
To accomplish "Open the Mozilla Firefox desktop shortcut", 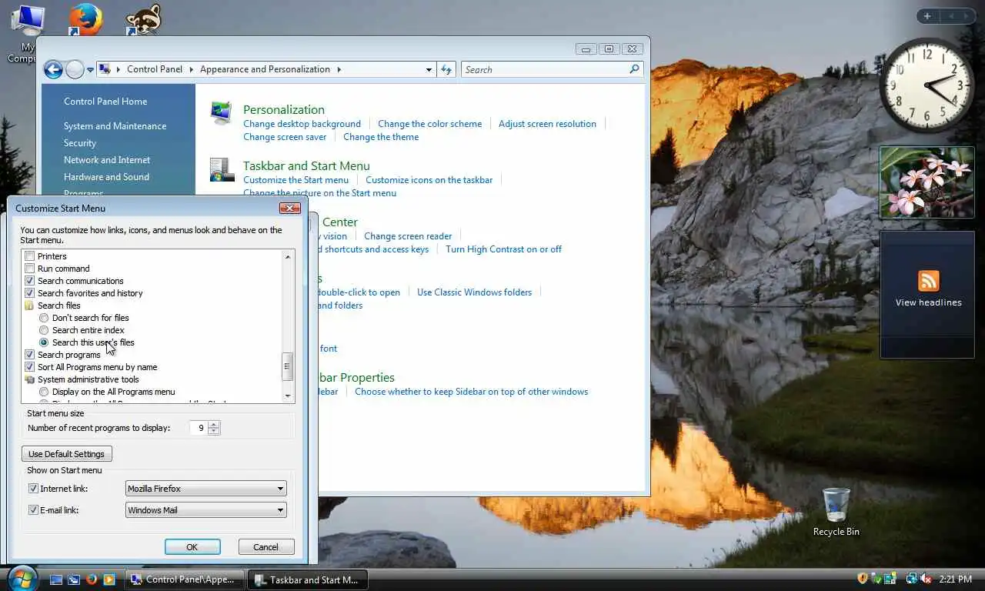I will [x=85, y=20].
